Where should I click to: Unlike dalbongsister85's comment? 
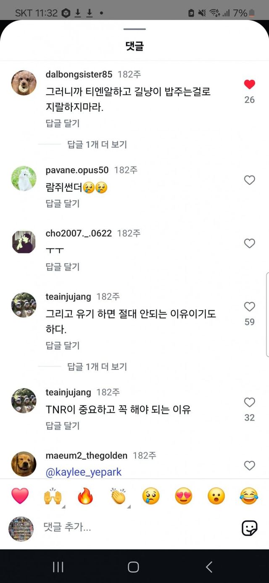coord(250,84)
